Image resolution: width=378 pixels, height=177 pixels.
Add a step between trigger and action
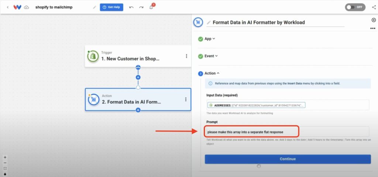point(138,78)
